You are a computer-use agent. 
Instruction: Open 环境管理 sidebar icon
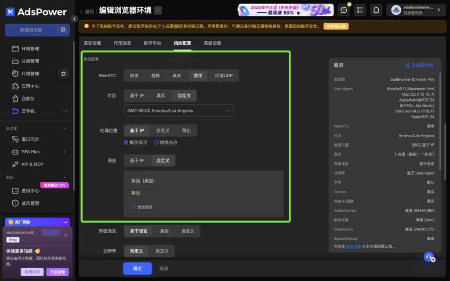pyautogui.click(x=15, y=49)
